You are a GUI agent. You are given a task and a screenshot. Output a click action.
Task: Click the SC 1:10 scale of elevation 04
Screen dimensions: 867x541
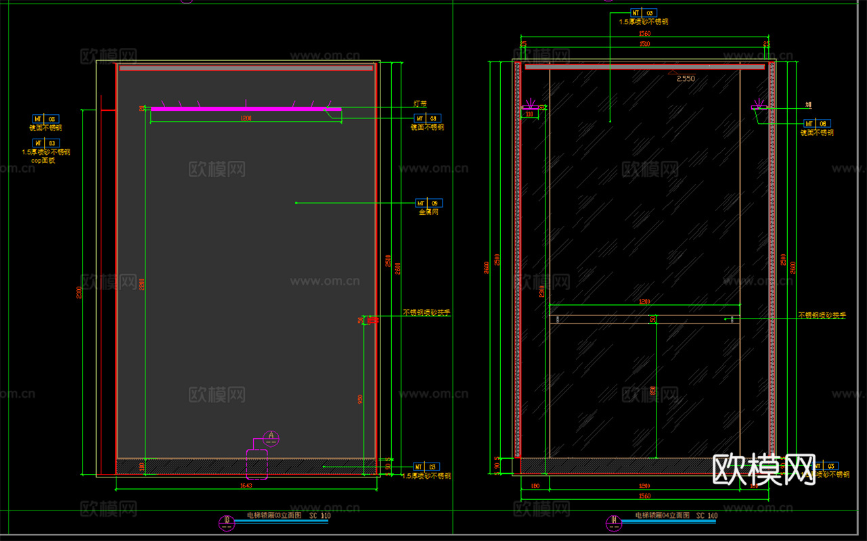click(707, 516)
